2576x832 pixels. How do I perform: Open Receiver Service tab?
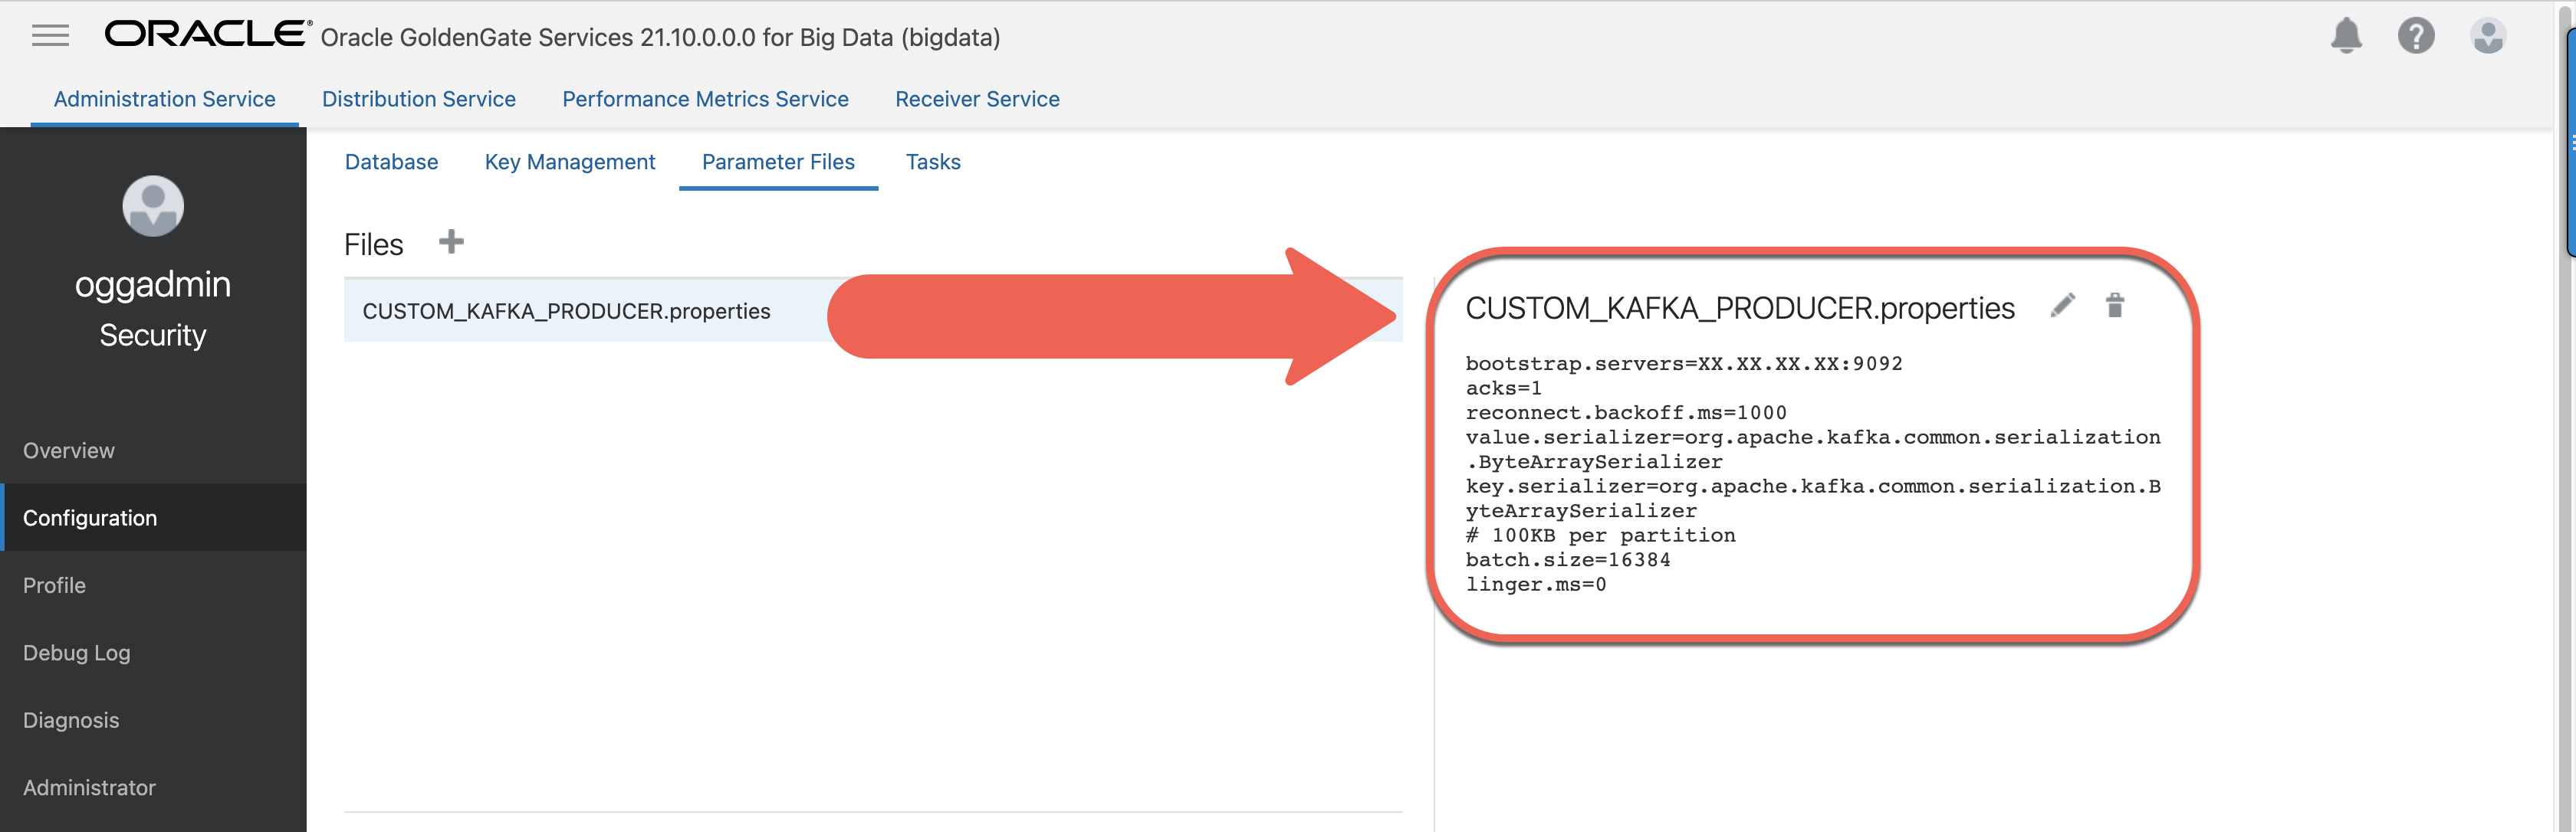tap(977, 99)
